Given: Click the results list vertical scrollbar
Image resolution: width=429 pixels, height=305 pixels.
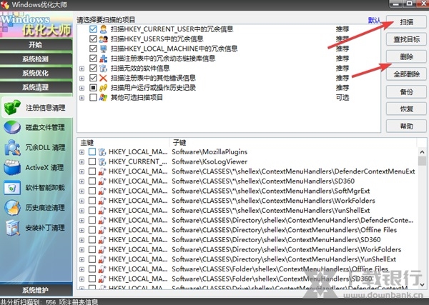Looking at the screenshot, I should click(422, 214).
